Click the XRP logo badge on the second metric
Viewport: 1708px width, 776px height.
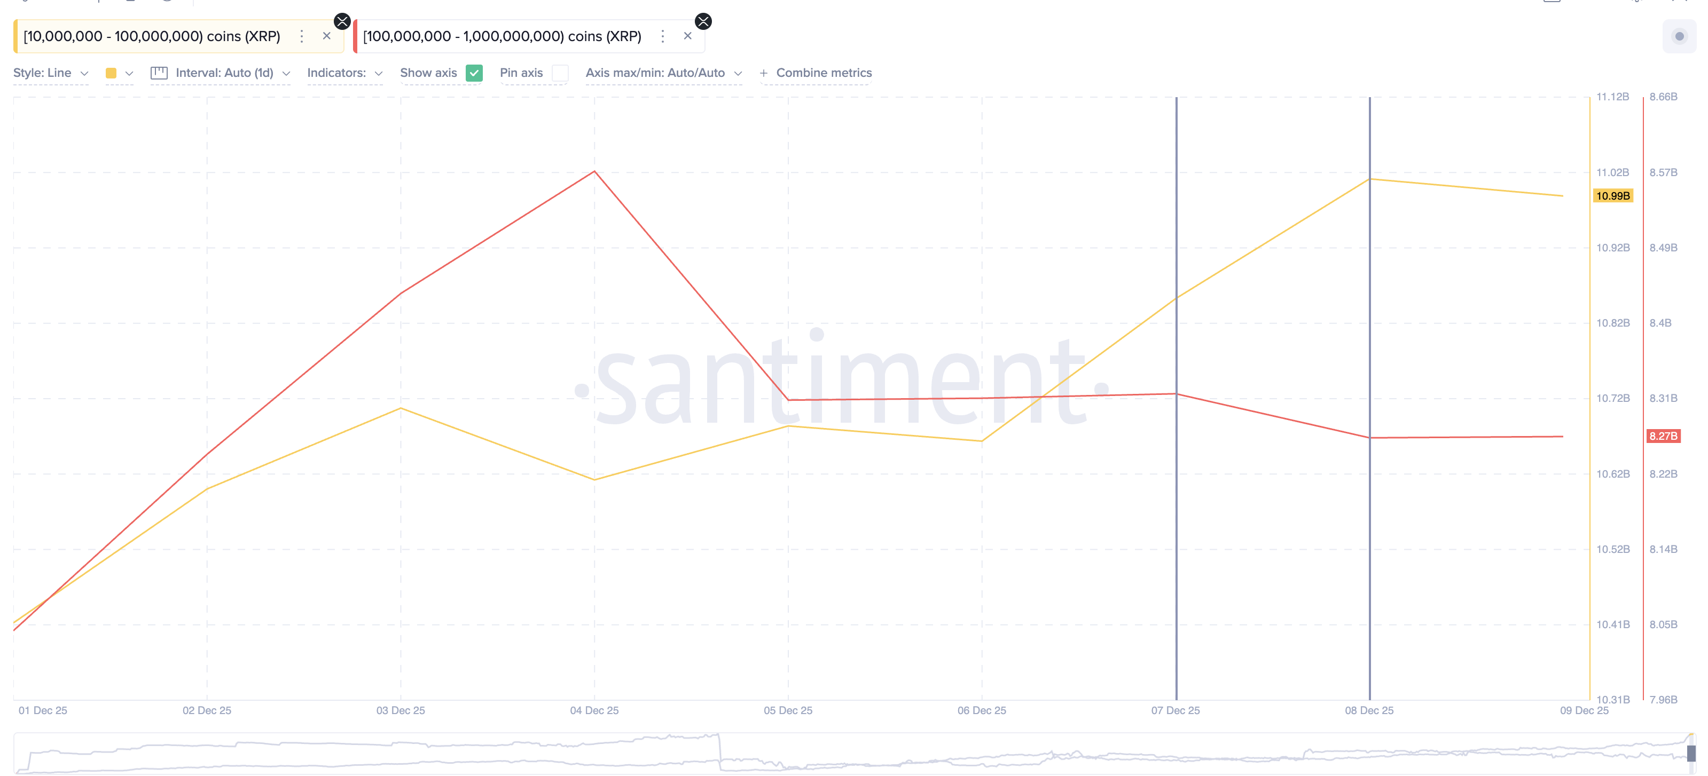(x=703, y=21)
